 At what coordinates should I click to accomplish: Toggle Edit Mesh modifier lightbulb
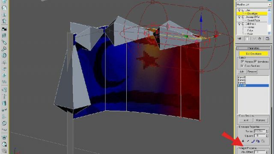[239, 24]
